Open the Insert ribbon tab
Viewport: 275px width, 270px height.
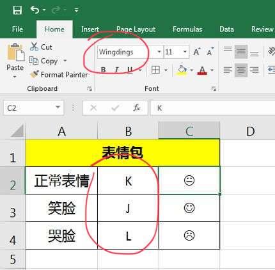[90, 29]
